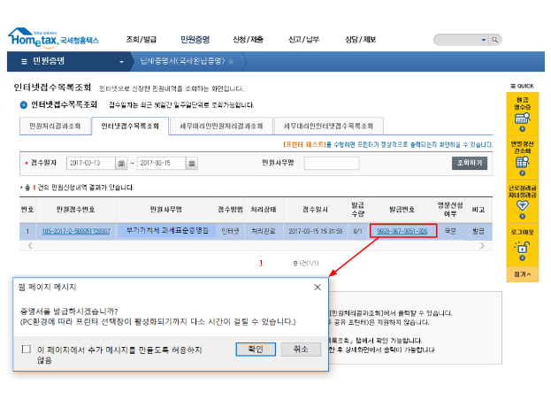This screenshot has height=415, width=551.
Task: Switch to the 세무대리인민원처리결과조회 tab
Action: click(x=221, y=126)
